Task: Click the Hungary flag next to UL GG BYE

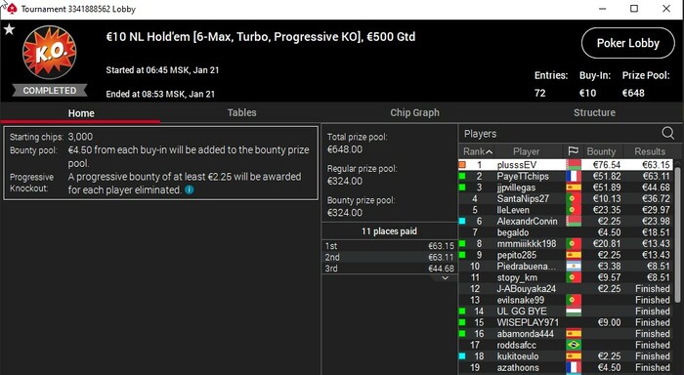Action: click(574, 312)
